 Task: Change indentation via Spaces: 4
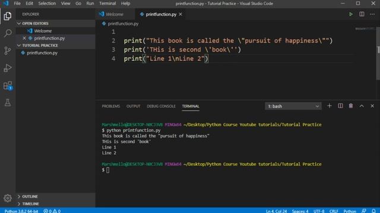tap(300, 211)
